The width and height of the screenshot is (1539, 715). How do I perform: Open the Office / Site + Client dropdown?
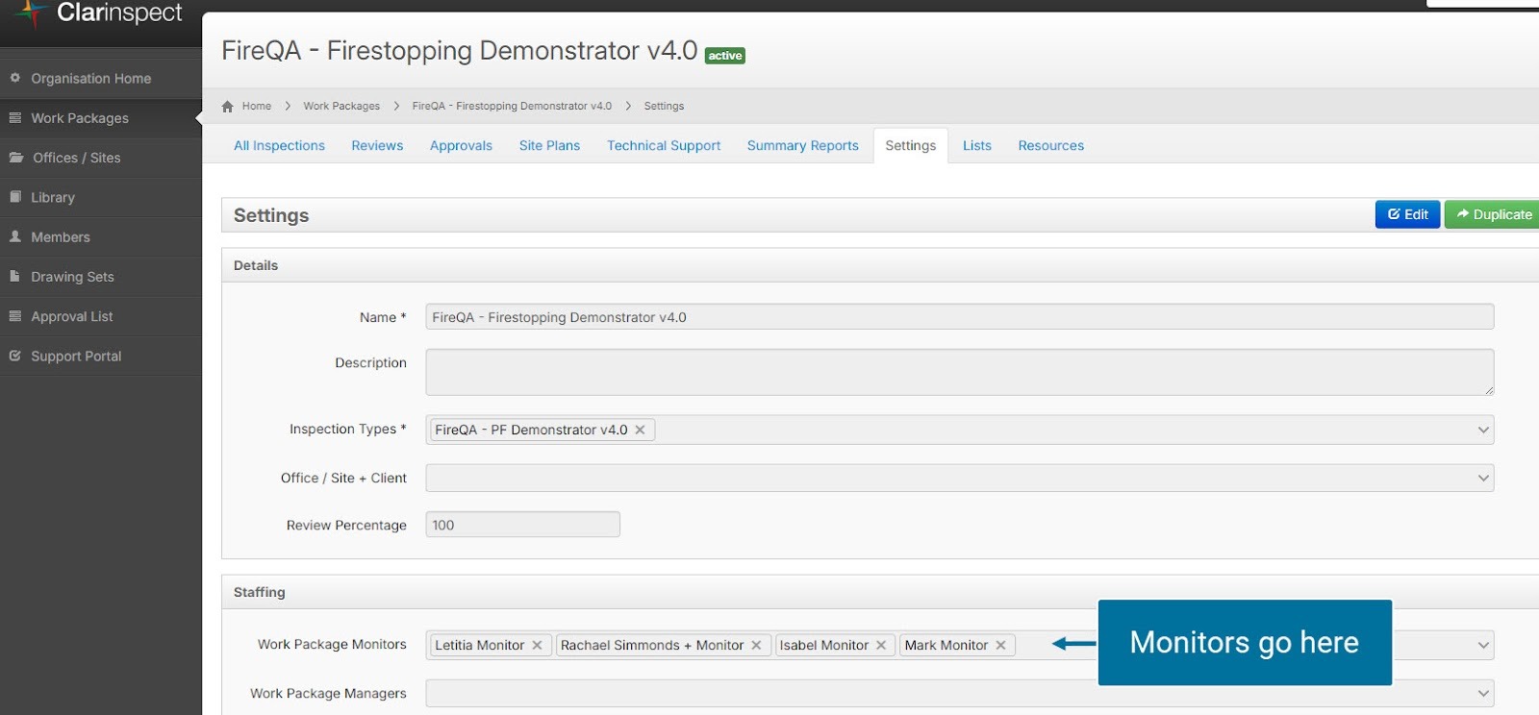click(x=1482, y=478)
